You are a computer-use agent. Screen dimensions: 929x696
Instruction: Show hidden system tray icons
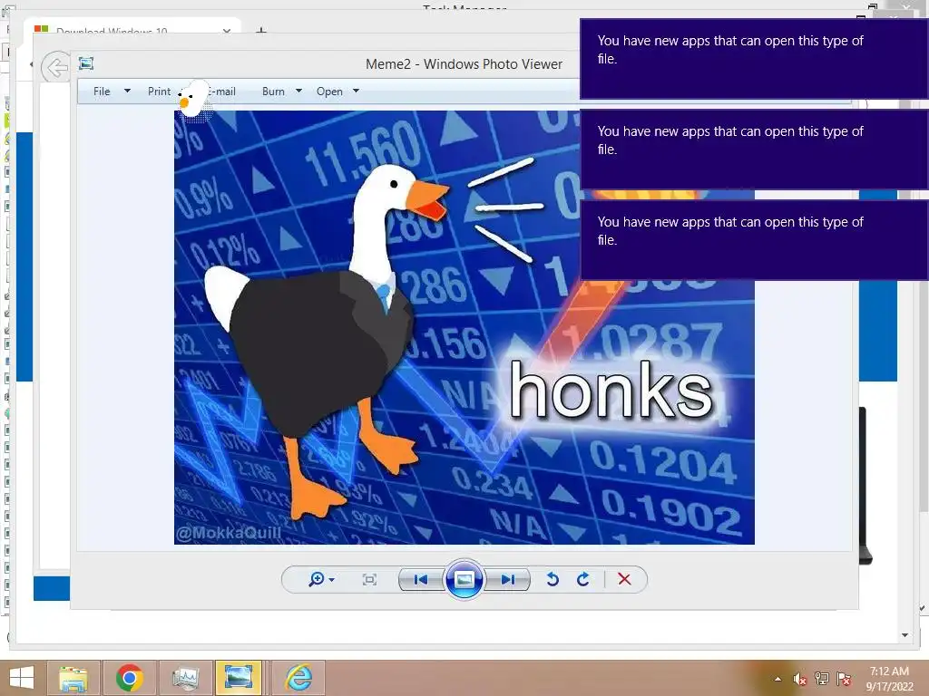777,679
